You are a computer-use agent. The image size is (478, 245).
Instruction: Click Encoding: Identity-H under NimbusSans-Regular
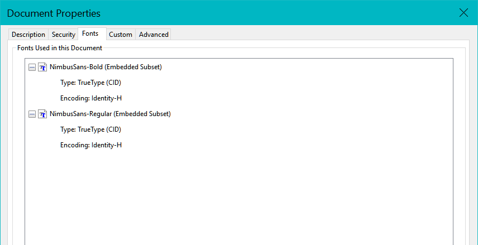91,145
